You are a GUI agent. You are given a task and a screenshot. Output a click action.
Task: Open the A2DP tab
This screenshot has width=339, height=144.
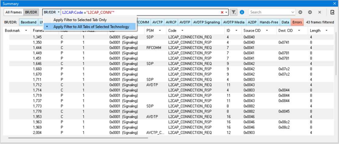[252, 22]
